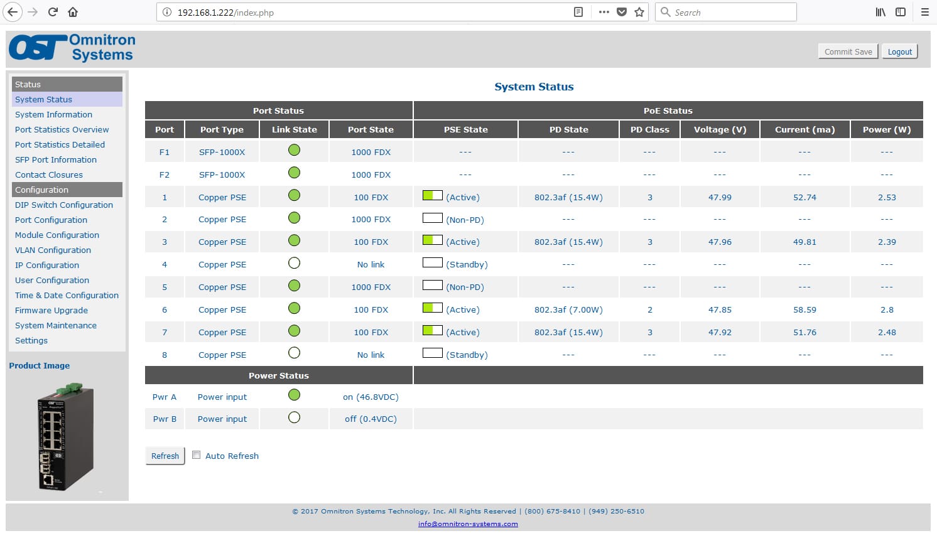The height and width of the screenshot is (548, 937).
Task: Click the F1 port type SFP-1000X
Action: (222, 152)
